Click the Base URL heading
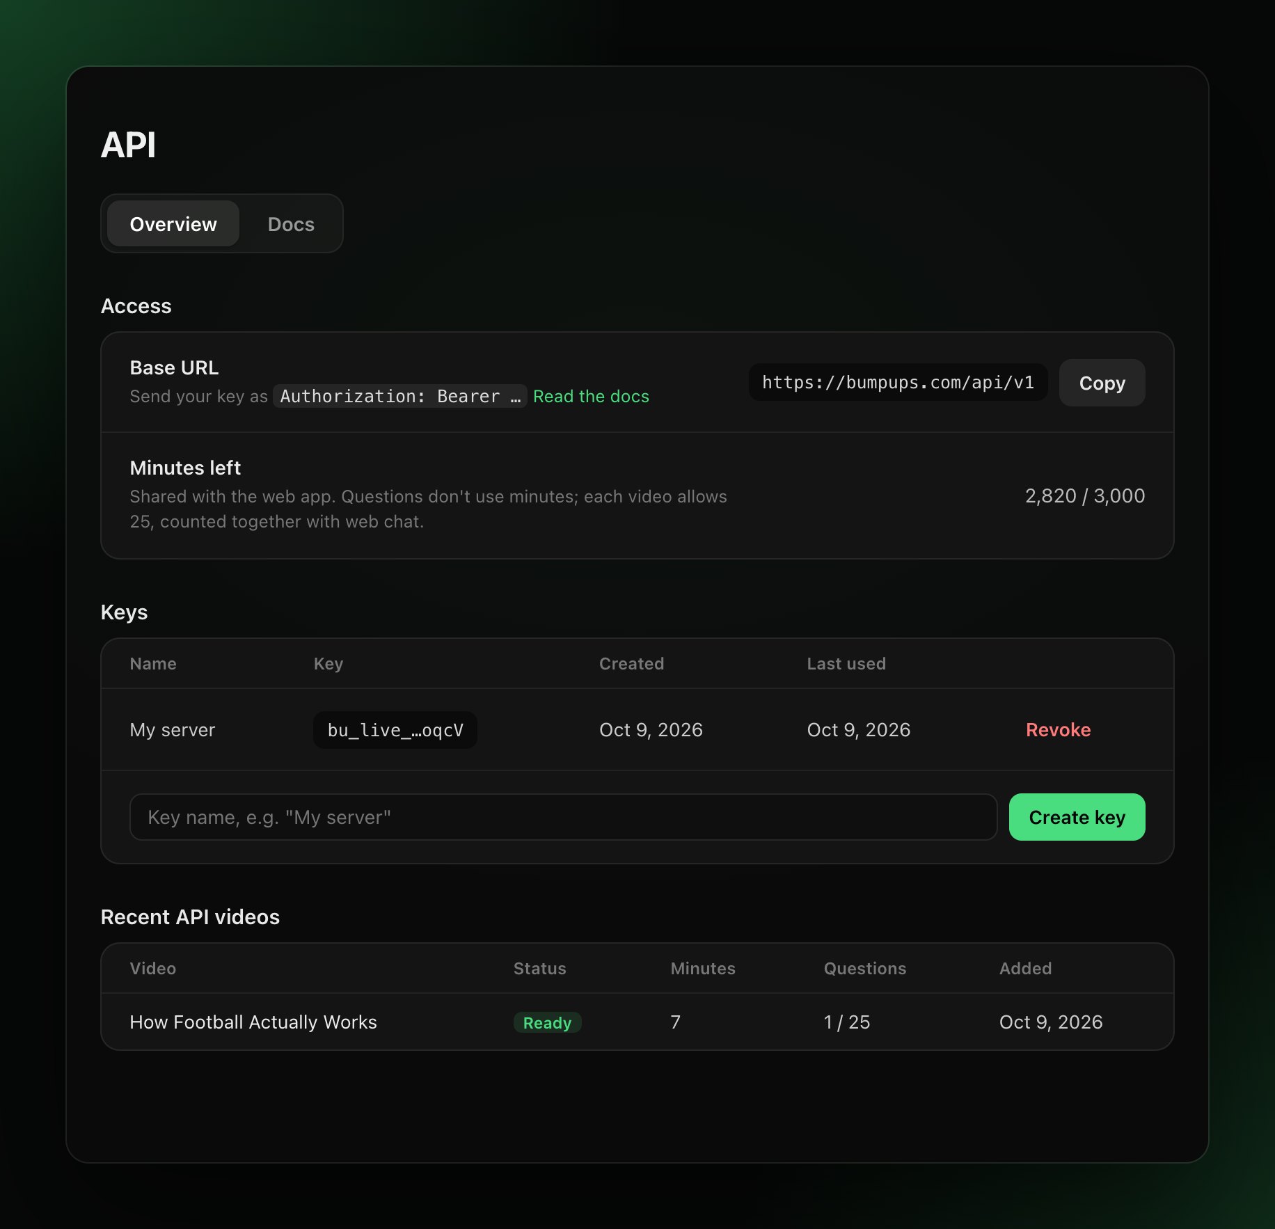This screenshot has height=1229, width=1275. pyautogui.click(x=174, y=367)
